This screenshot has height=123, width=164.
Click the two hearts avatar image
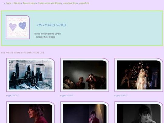(18, 27)
